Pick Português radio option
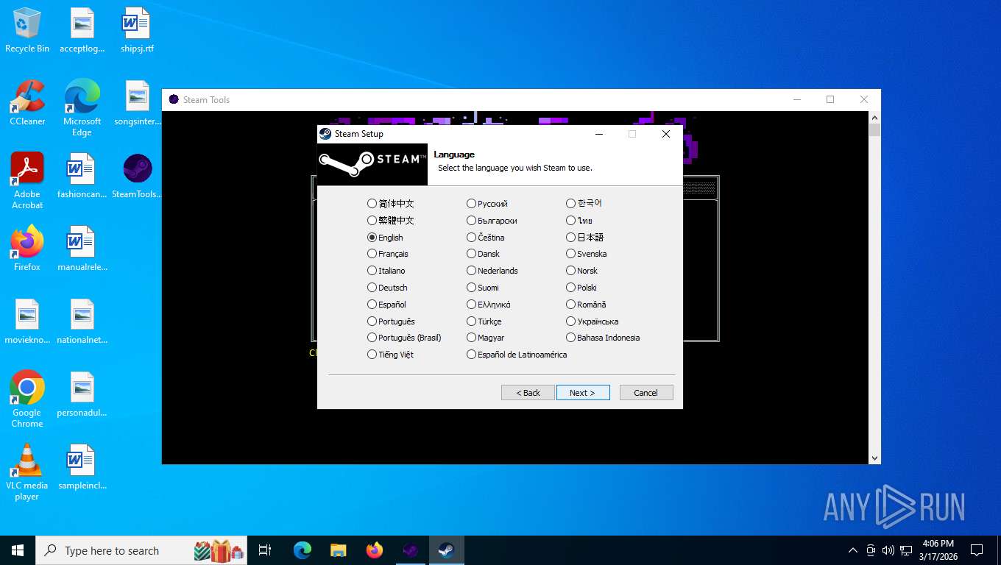 [x=391, y=321]
